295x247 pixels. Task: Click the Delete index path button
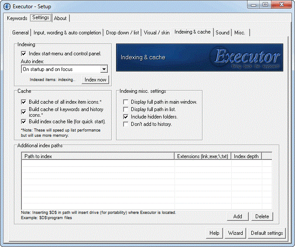point(262,217)
